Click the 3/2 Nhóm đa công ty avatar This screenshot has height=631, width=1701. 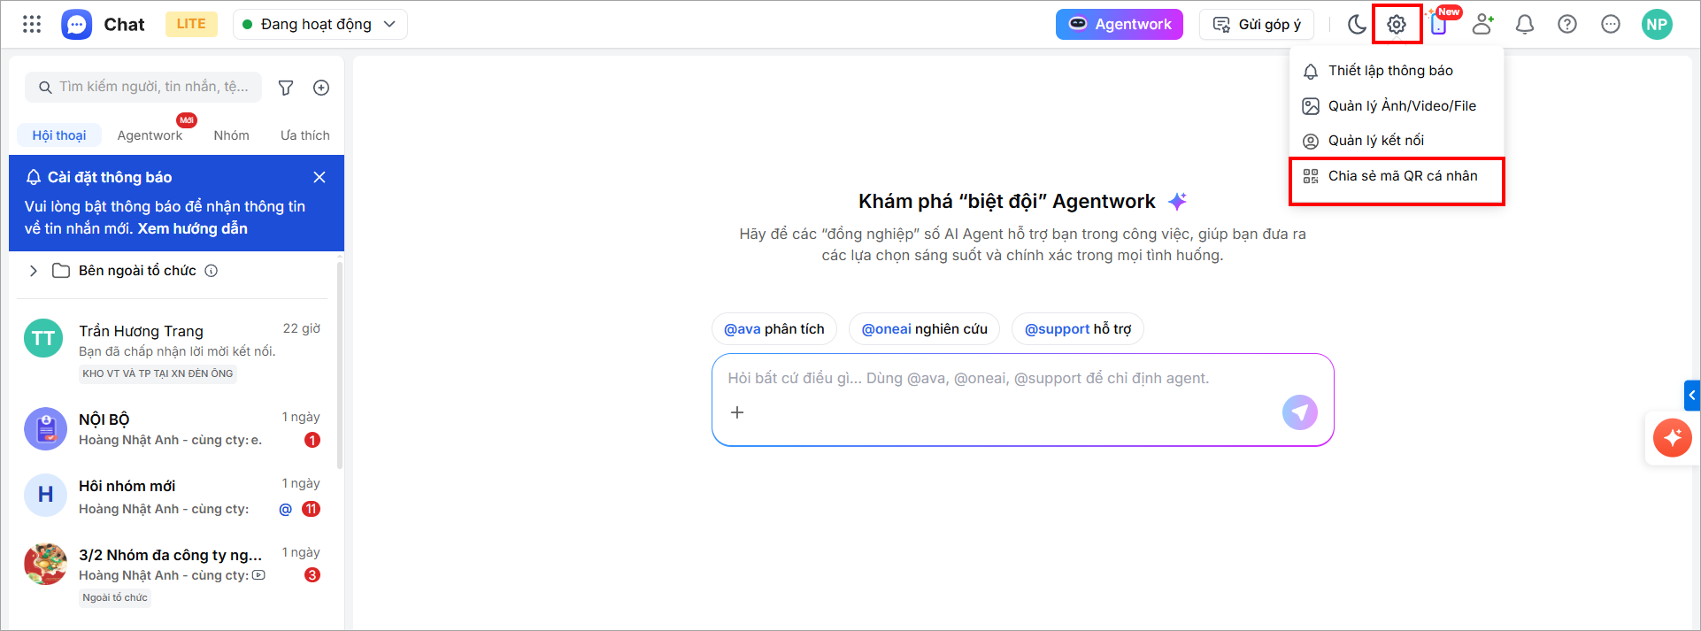point(45,564)
